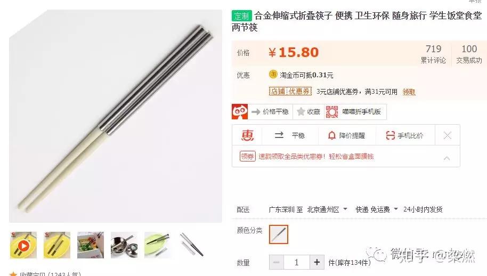Screen dimensions: 487x276
Task: Increase quantity with the plus button
Action: (317, 262)
